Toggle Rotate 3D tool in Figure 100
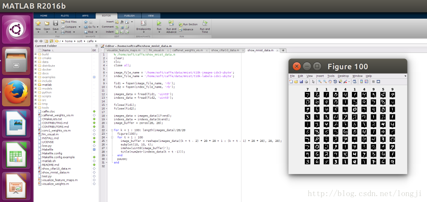 (x=335, y=82)
